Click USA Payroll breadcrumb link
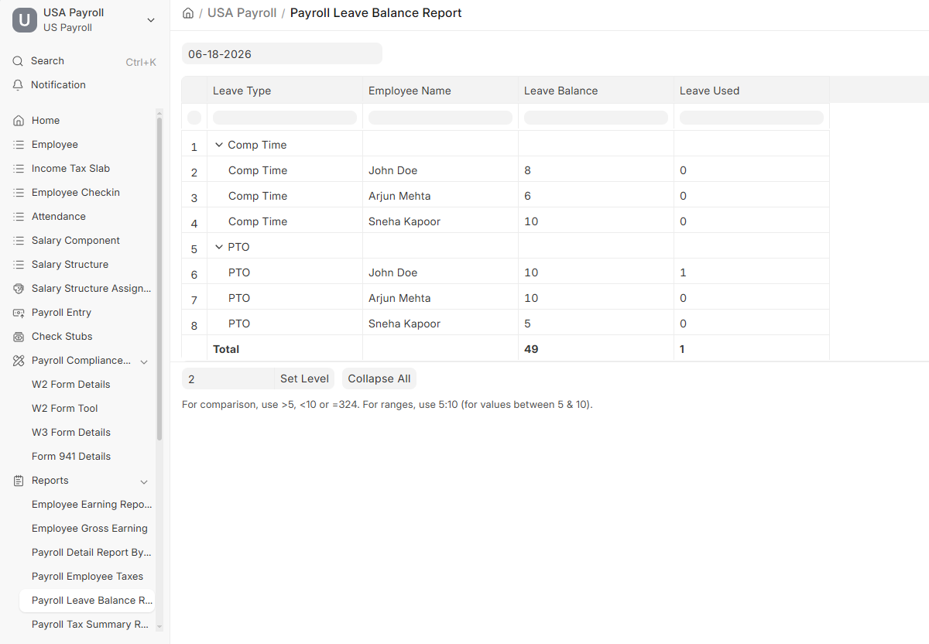This screenshot has height=644, width=929. (x=242, y=13)
